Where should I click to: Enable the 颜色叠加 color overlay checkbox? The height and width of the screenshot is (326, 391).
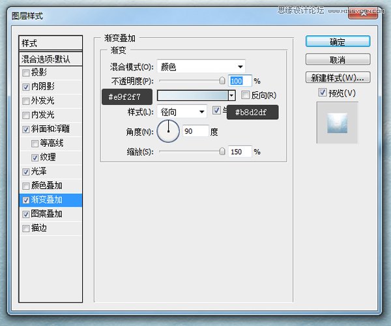pyautogui.click(x=25, y=186)
